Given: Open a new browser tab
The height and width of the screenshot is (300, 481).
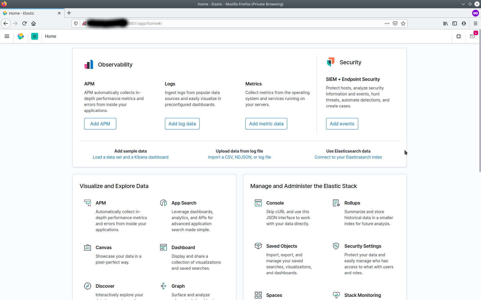Looking at the screenshot, I should (69, 13).
